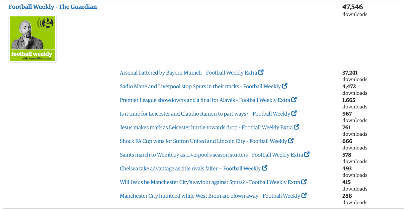The image size is (415, 210).
Task: Open 'Manchester City humbled while West Brom' episode
Action: (x=210, y=196)
